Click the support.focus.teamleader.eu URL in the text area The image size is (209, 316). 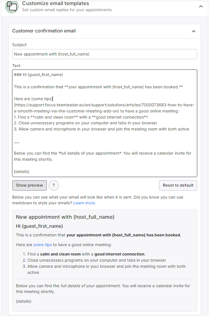click(104, 108)
